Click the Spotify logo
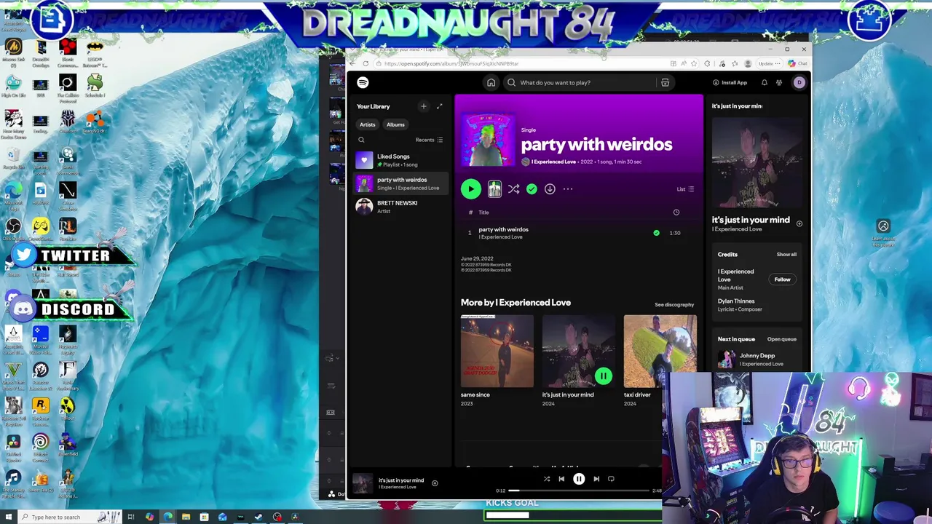The image size is (932, 524). coord(363,82)
